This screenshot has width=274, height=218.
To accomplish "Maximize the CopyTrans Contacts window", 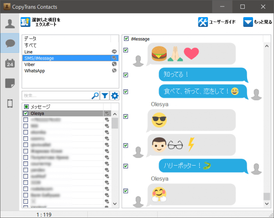I will click(x=242, y=6).
